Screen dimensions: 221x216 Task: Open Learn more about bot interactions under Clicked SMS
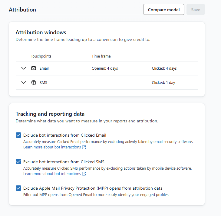pos(52,174)
